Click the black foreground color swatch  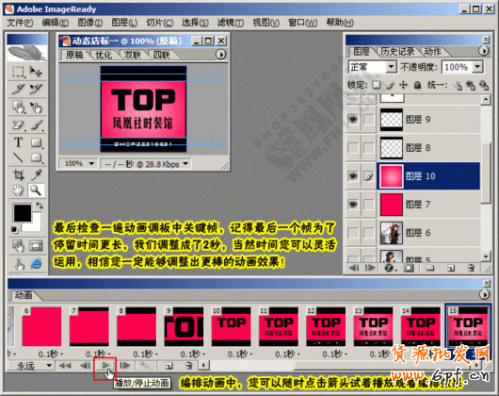(23, 212)
